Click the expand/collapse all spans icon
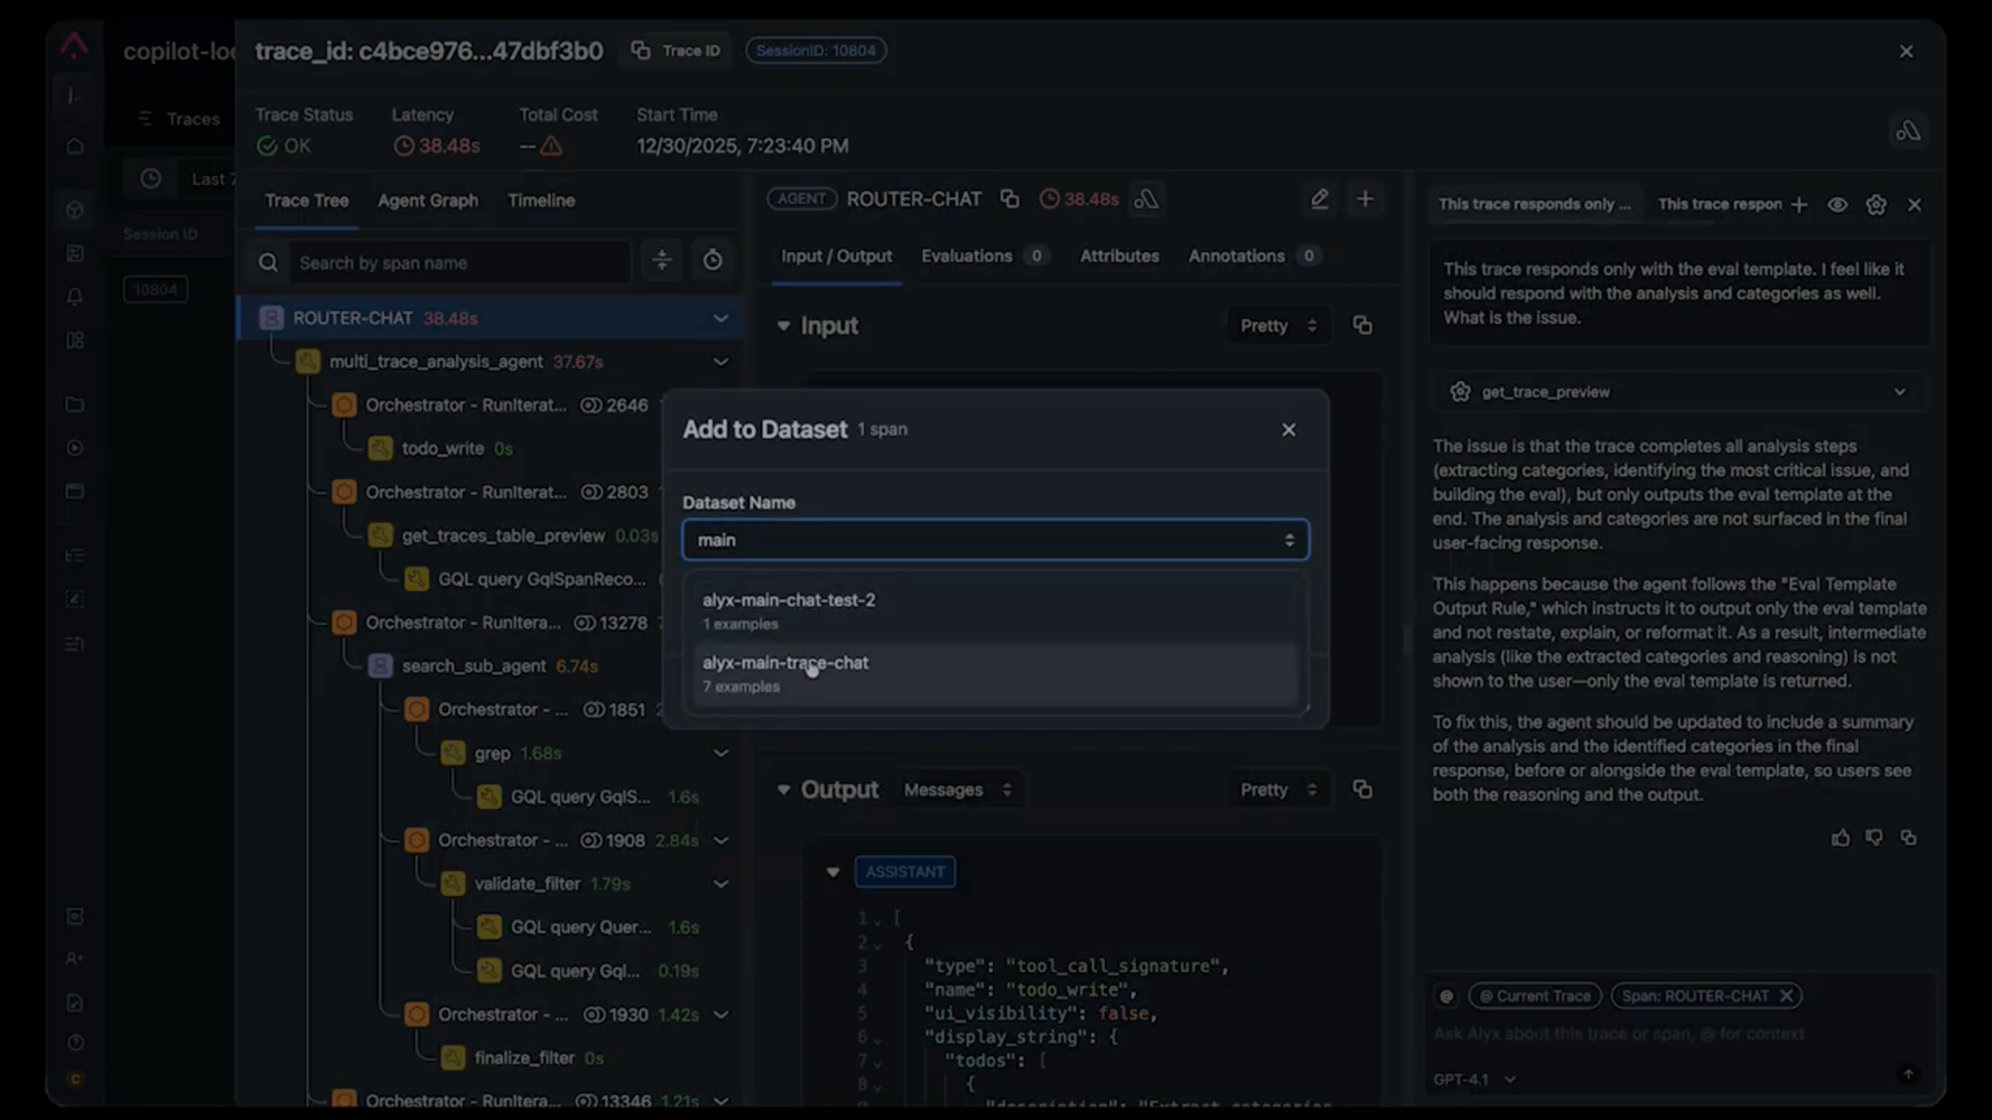The image size is (1992, 1120). (661, 261)
